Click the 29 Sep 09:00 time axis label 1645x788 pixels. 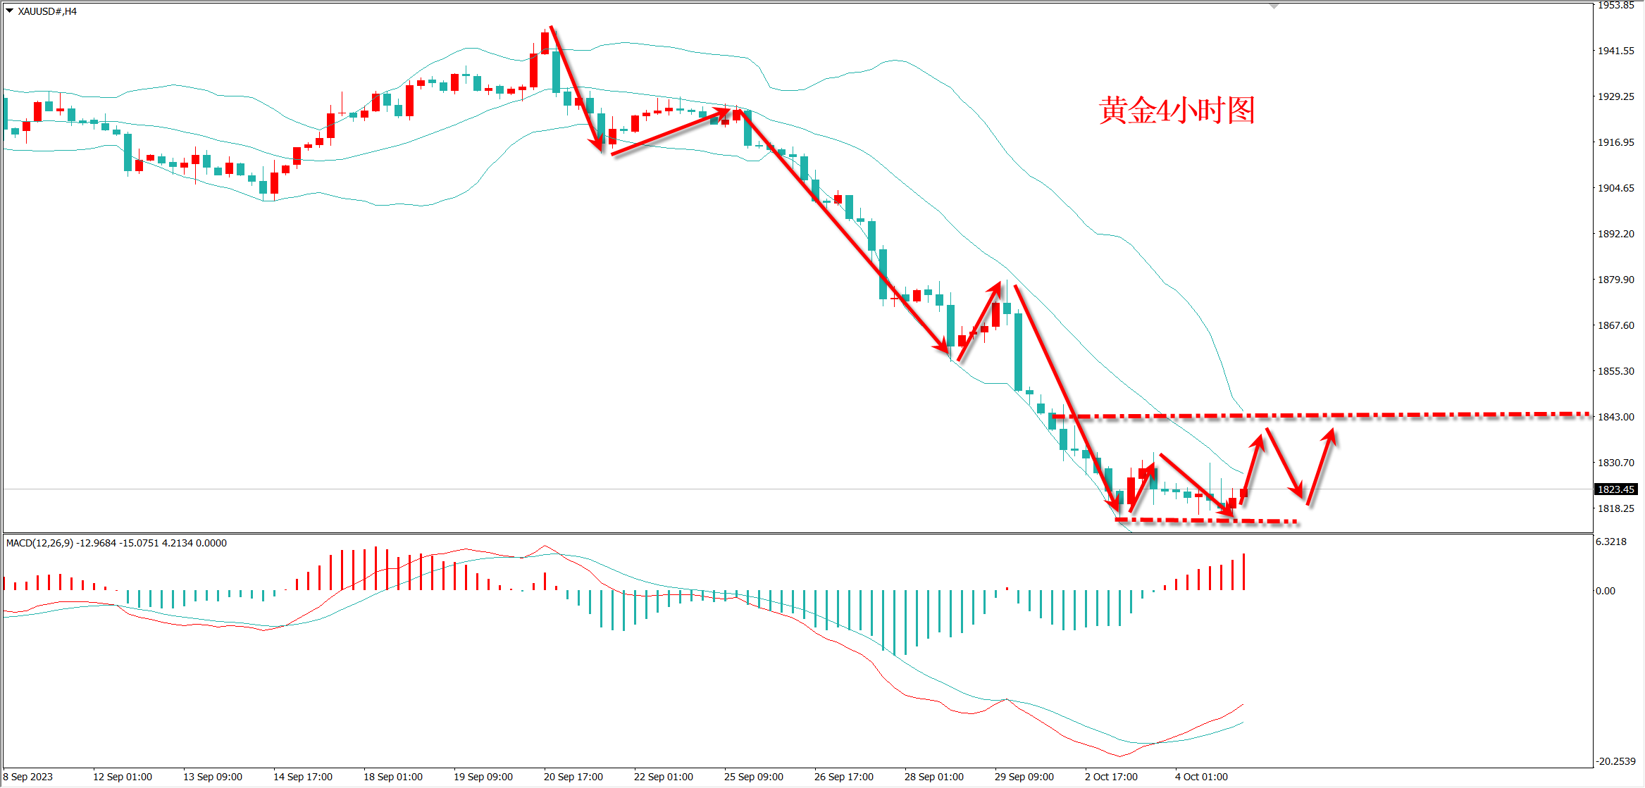point(1024,777)
